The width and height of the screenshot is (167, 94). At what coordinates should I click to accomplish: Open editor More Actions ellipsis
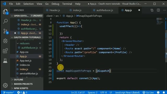tap(164, 10)
